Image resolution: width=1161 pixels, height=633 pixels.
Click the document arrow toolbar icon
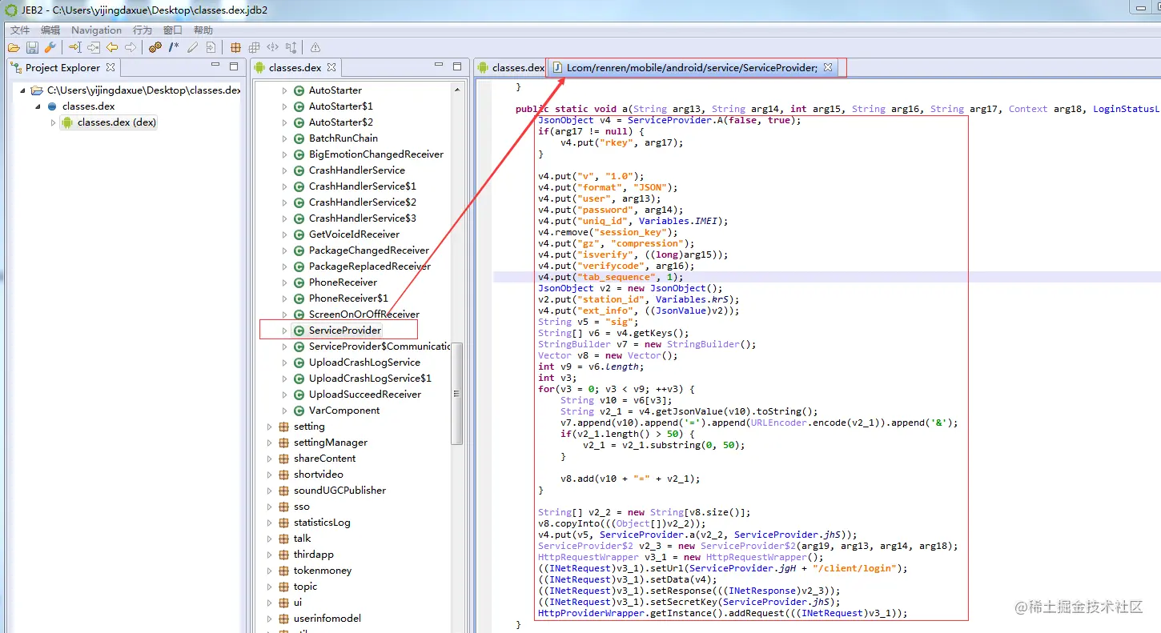coord(211,48)
